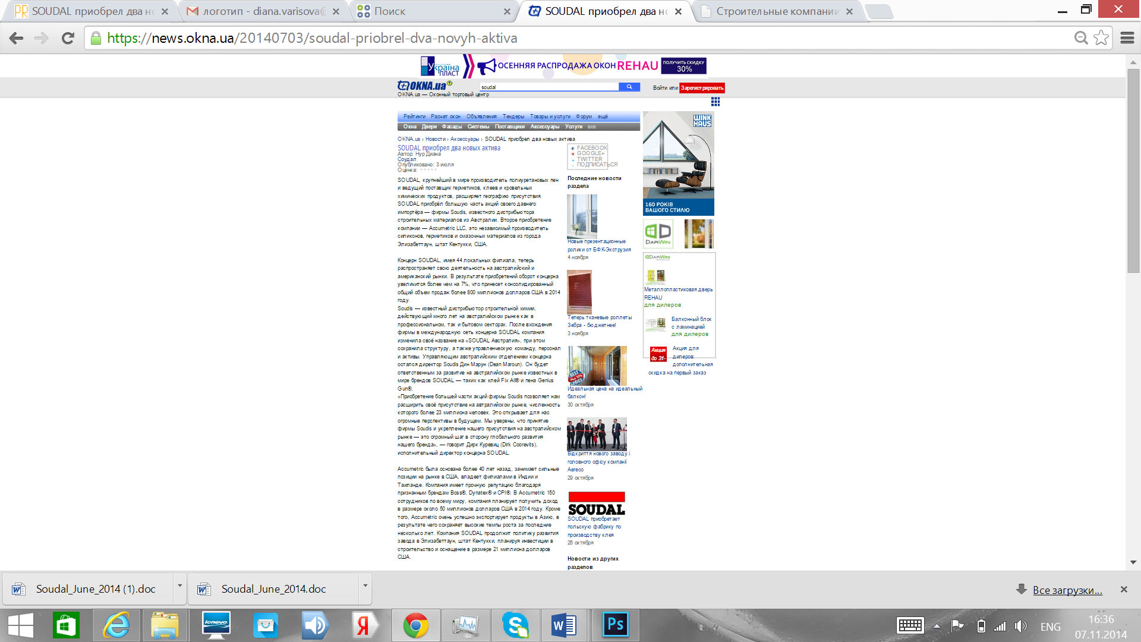
Task: Open the 'Форум' menu item
Action: tap(584, 117)
